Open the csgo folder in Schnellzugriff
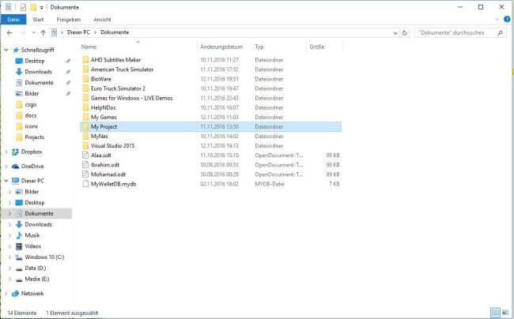The height and width of the screenshot is (319, 514). pyautogui.click(x=31, y=105)
